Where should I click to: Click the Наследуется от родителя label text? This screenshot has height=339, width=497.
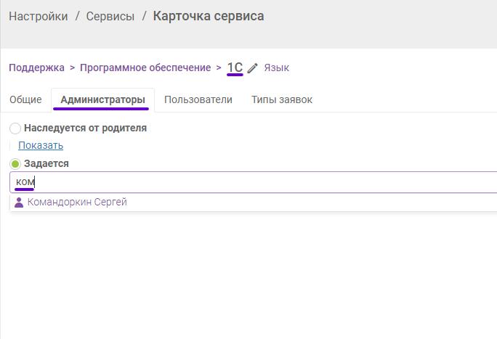[x=85, y=128]
